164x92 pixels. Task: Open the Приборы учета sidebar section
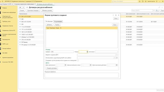(x=6, y=21)
